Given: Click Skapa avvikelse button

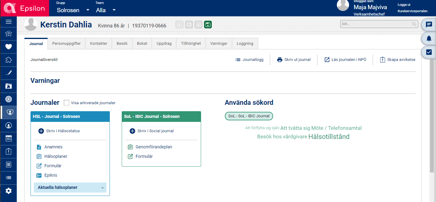Looking at the screenshot, I should click(397, 60).
